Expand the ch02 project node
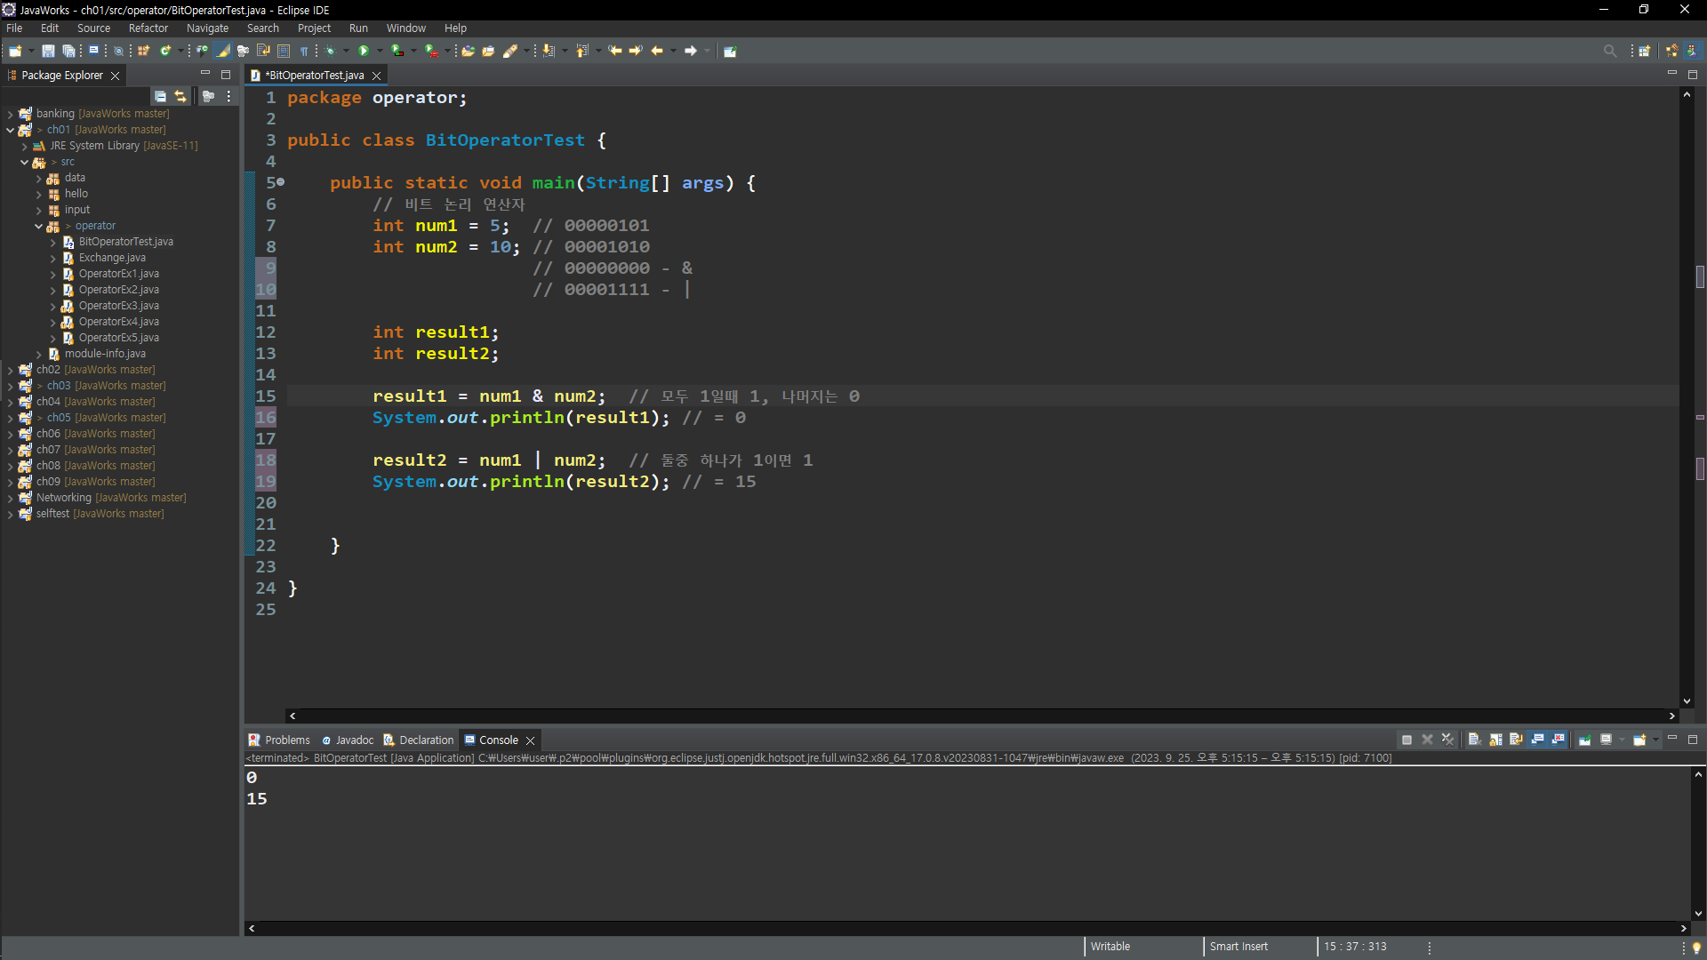 pyautogui.click(x=10, y=370)
